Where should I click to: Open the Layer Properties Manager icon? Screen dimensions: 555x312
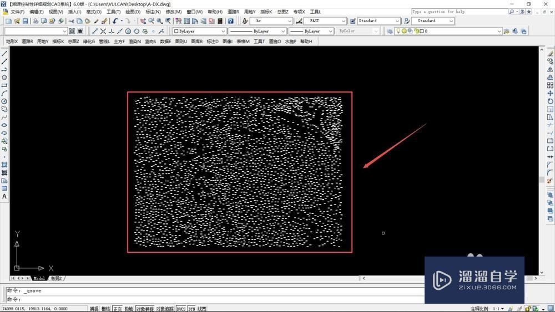pos(390,31)
